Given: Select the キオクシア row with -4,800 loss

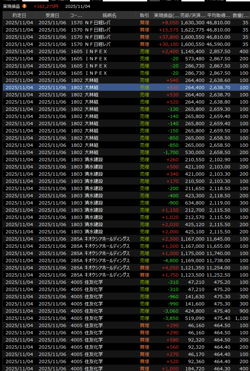Looking at the screenshot, I should pyautogui.click(x=109, y=260).
